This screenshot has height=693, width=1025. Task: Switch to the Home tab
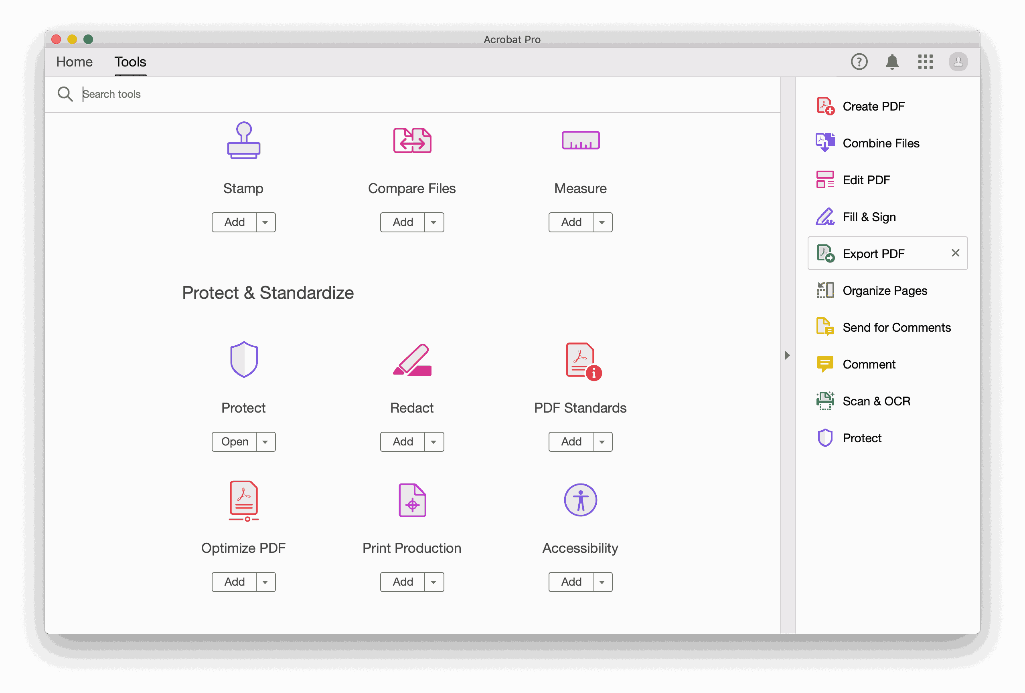(74, 62)
